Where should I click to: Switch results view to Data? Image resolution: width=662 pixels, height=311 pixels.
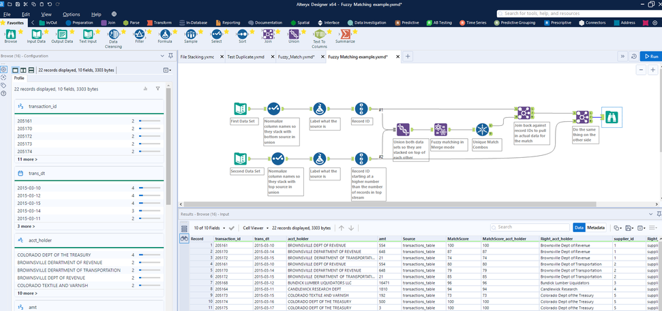pos(579,227)
